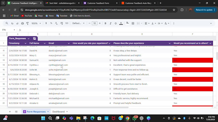
Task: Edit the font size field
Action: click(95, 23)
